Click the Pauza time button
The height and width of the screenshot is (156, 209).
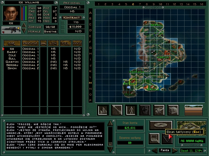(x=165, y=150)
